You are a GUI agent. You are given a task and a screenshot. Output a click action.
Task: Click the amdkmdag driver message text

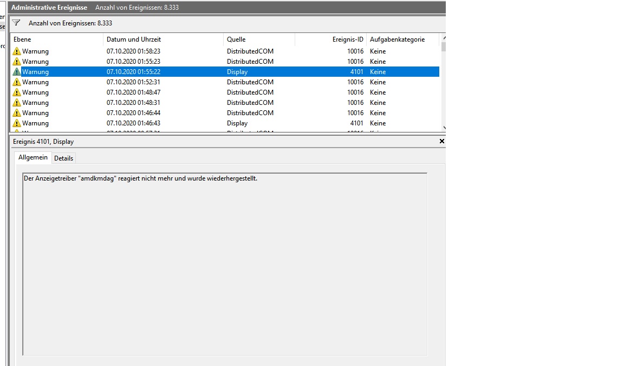pyautogui.click(x=140, y=178)
